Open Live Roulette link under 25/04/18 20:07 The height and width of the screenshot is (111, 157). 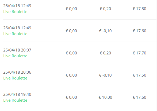[15, 56]
